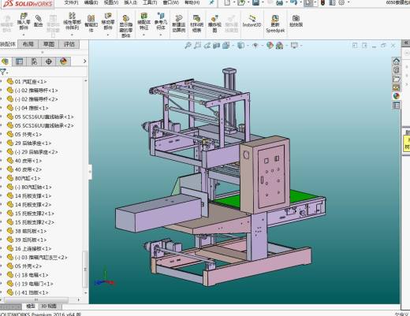
Task: Open the Insert Components dropdown arrow
Action: point(24,35)
